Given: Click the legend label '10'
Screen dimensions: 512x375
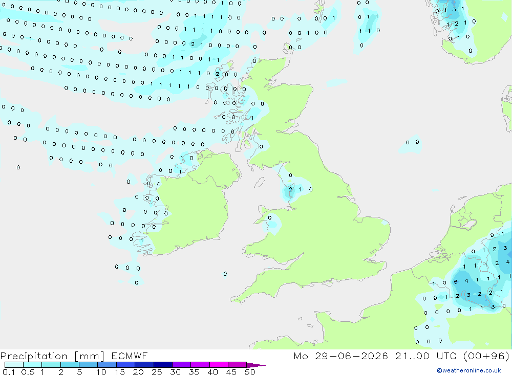Looking at the screenshot, I should [101, 372].
